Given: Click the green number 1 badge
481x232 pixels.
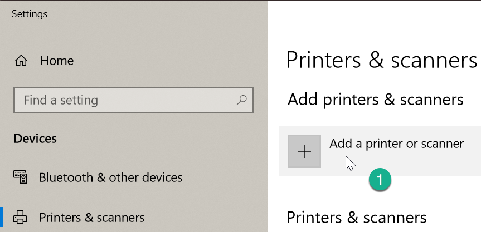Looking at the screenshot, I should click(380, 180).
